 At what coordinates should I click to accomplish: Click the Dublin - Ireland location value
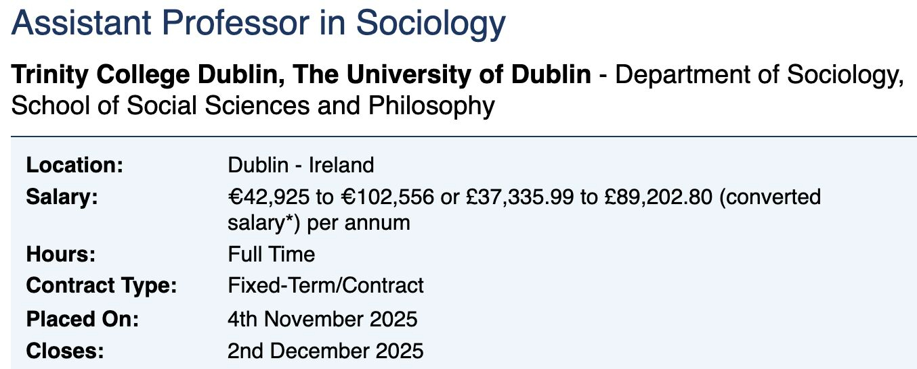pyautogui.click(x=301, y=165)
